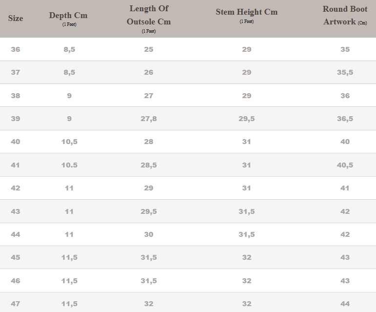Select the size 42 row label
The width and height of the screenshot is (376, 312).
click(x=16, y=188)
